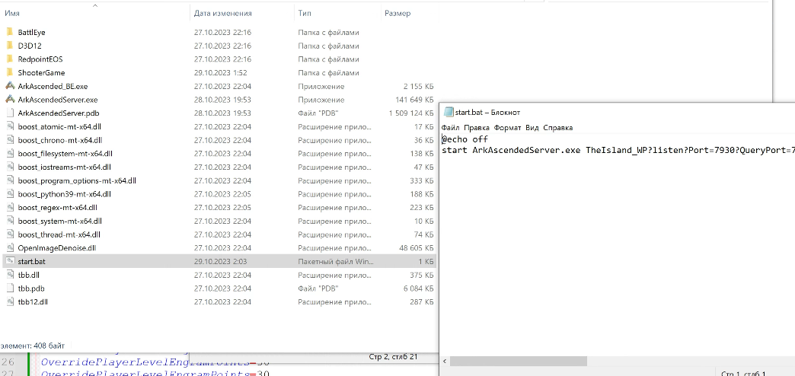Select boost_atomic-mt-x64.dll file icon
This screenshot has height=376, width=795.
[9, 126]
